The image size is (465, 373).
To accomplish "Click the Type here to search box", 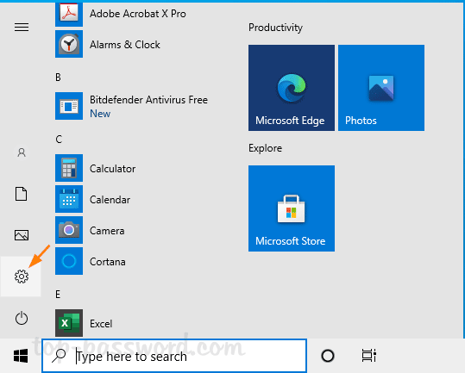I will pyautogui.click(x=174, y=356).
